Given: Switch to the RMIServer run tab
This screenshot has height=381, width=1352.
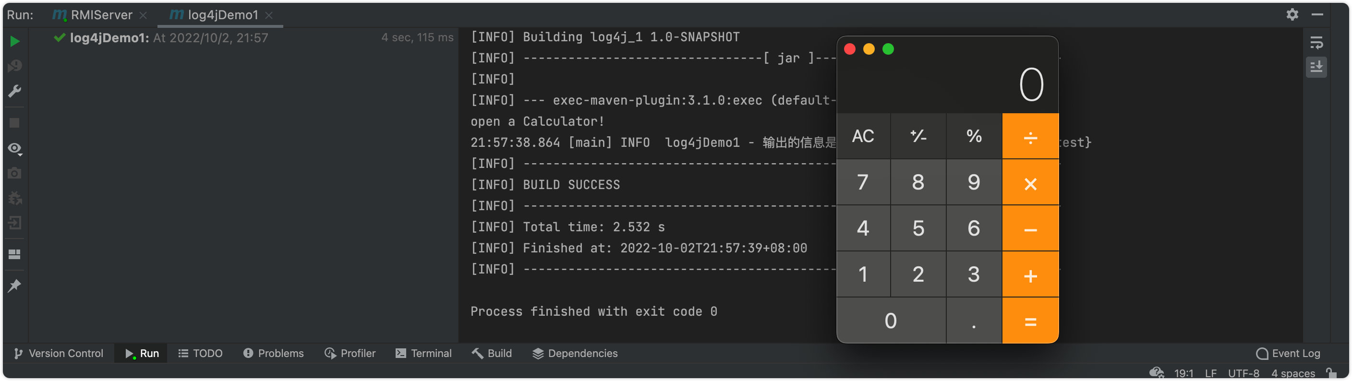Looking at the screenshot, I should coord(101,15).
